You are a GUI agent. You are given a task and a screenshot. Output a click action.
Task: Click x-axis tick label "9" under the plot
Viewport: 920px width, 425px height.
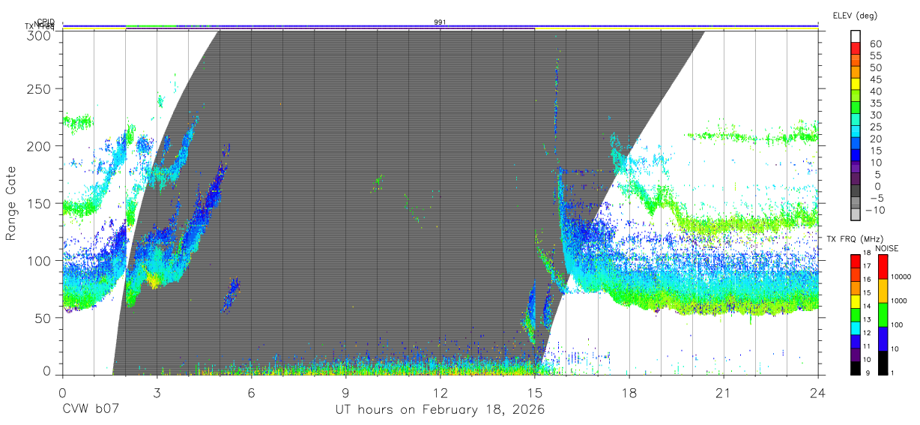tap(345, 393)
